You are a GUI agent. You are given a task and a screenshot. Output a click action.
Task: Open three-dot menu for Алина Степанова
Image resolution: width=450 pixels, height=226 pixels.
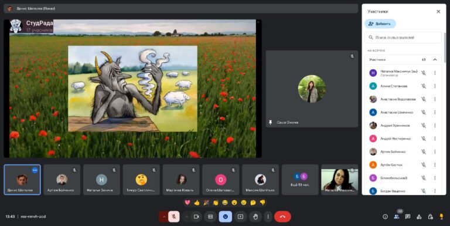pos(435,86)
